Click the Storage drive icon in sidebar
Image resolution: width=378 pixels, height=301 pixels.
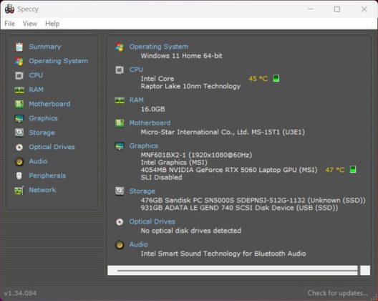19,133
